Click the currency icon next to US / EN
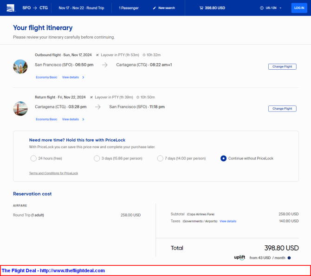311x276 pixels. pos(262,8)
